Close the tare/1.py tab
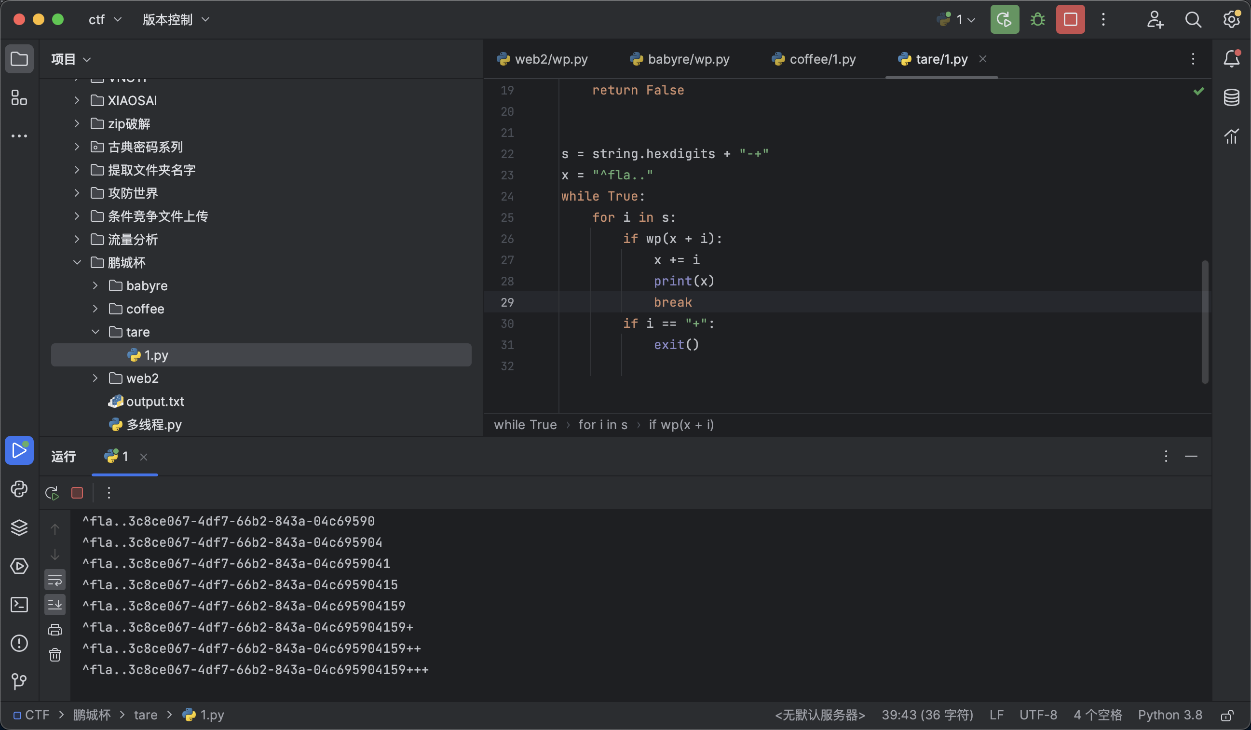Viewport: 1251px width, 730px height. (982, 59)
